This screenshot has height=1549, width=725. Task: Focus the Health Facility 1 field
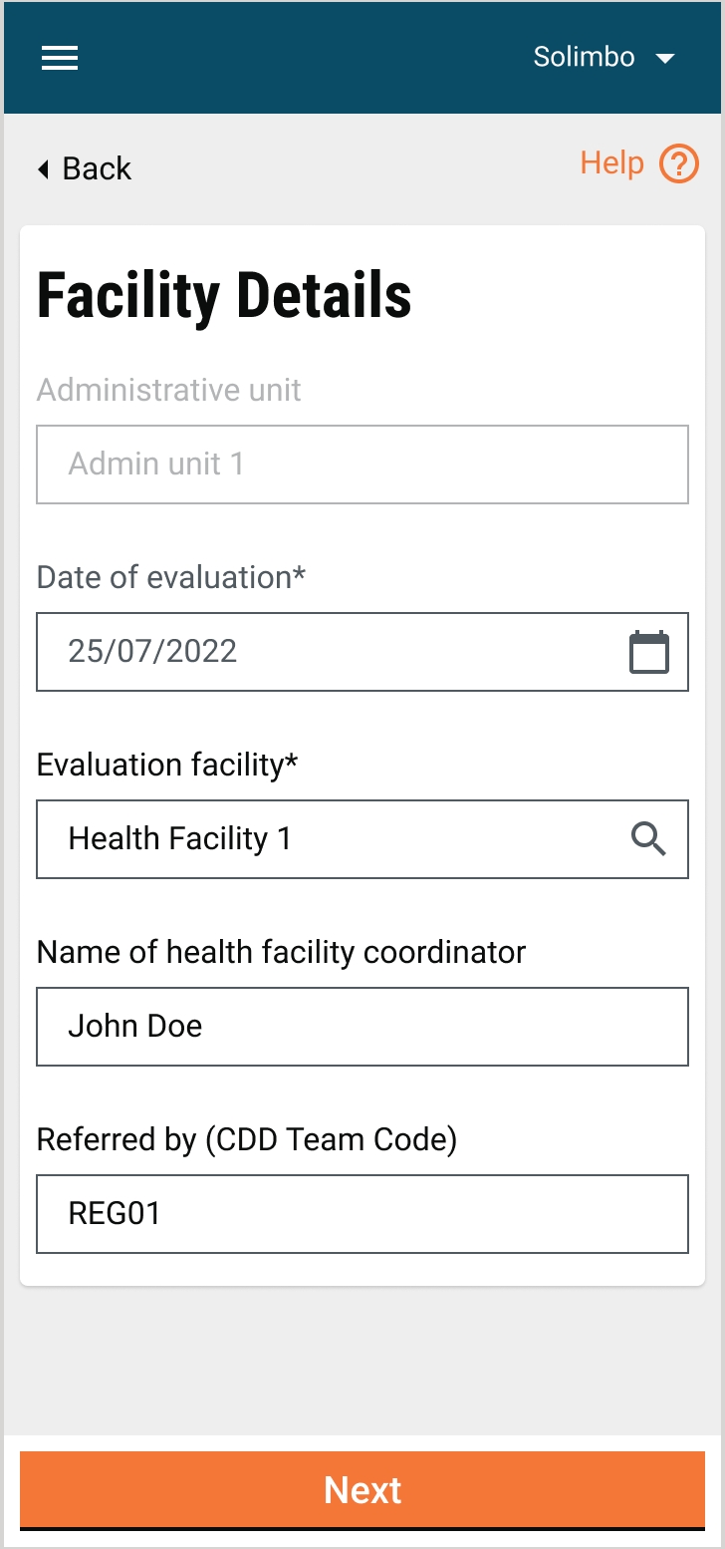[329, 839]
